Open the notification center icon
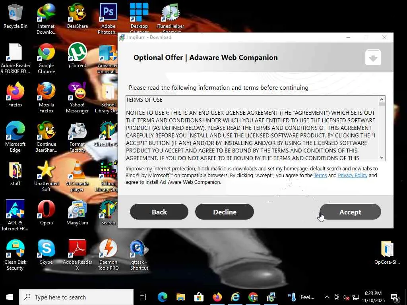The width and height of the screenshot is (407, 305). point(395,297)
